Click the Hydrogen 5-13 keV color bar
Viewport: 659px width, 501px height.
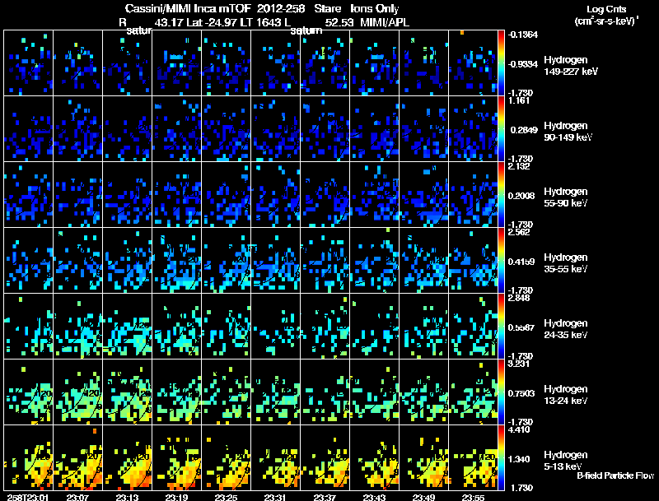(x=501, y=457)
